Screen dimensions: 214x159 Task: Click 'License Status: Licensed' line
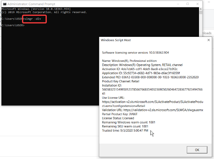pos(118,118)
